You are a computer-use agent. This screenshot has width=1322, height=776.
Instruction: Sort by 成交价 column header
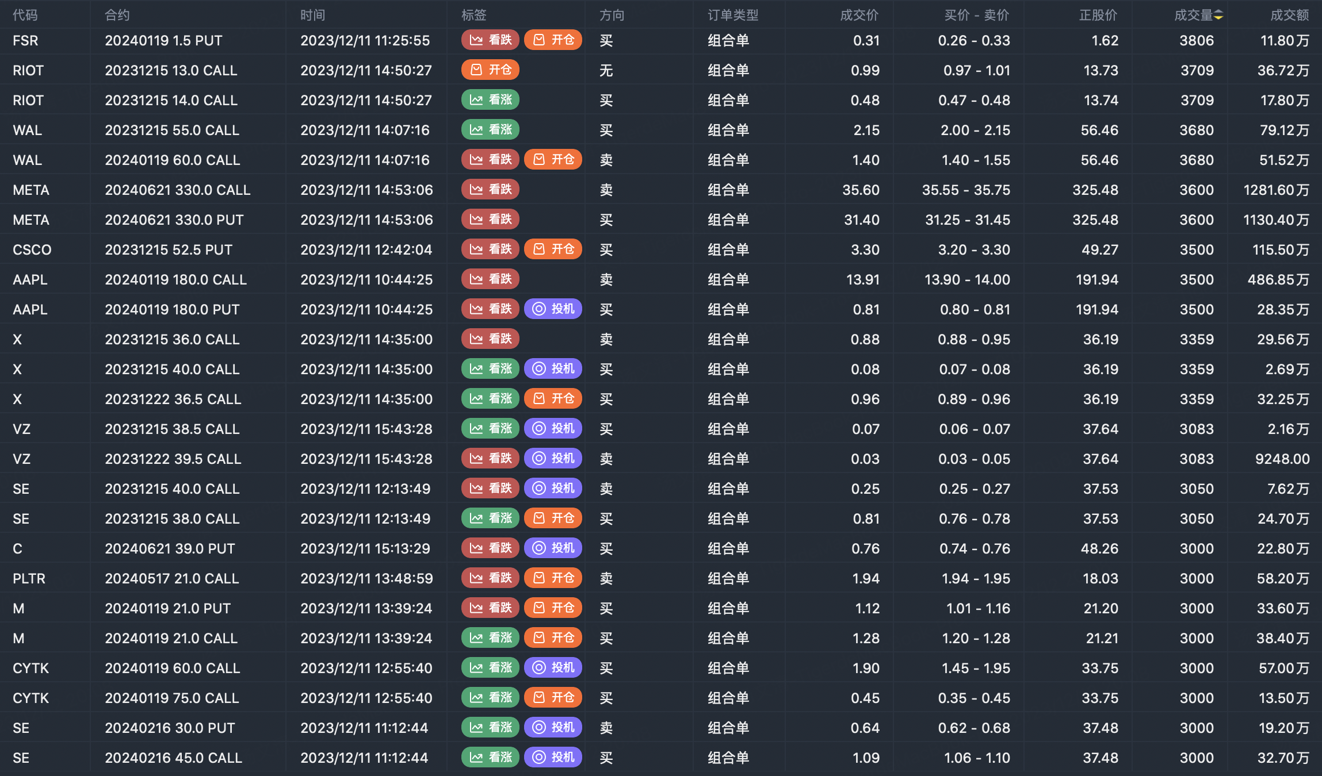pos(859,16)
